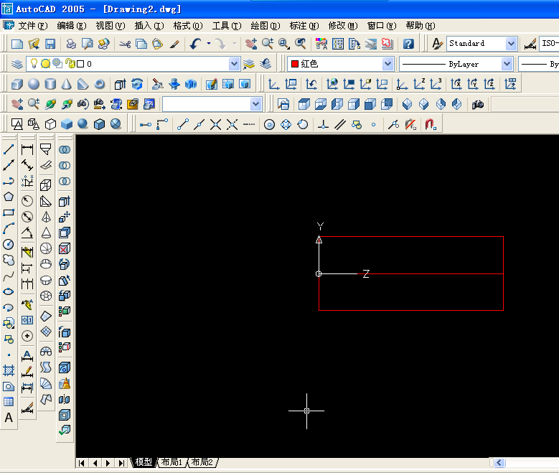559x473 pixels.
Task: Select the Arc draw tool
Action: point(9,228)
